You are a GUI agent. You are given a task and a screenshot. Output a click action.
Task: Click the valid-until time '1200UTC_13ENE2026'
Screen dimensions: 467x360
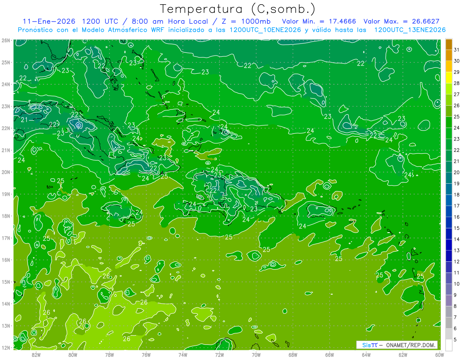point(410,30)
